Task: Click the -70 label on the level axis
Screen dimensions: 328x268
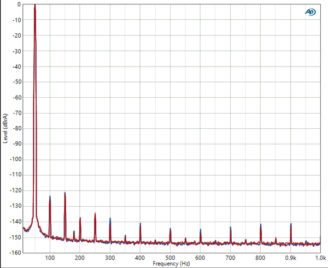Action: 17,113
